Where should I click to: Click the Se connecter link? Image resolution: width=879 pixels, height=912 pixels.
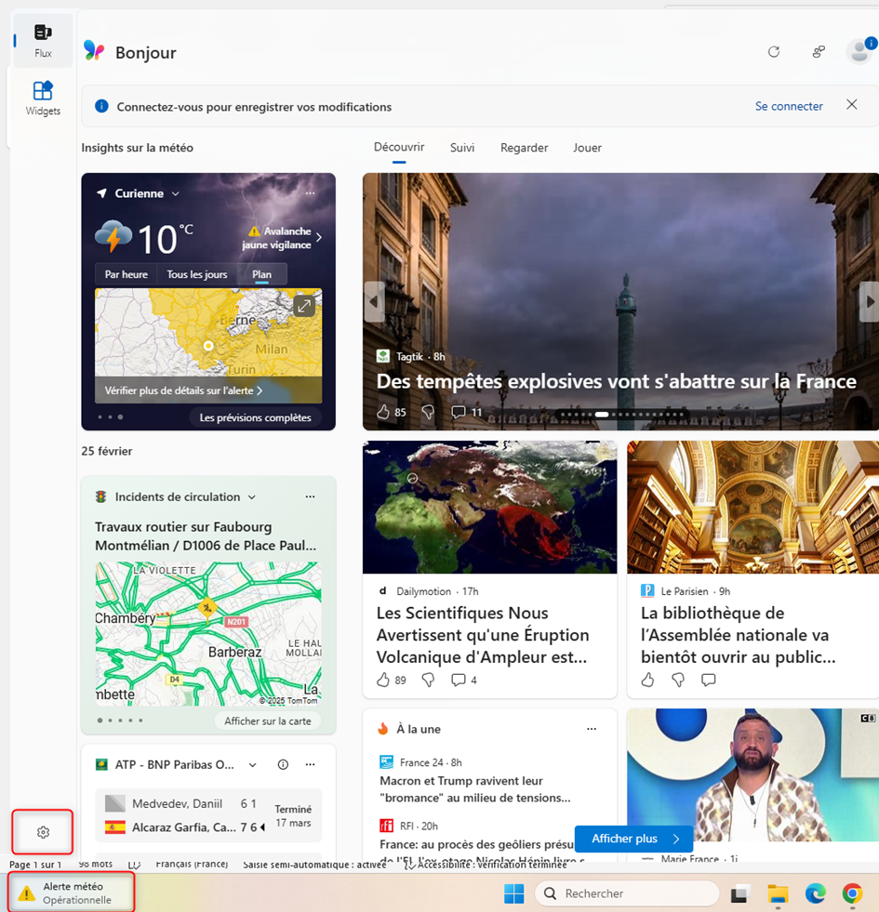click(789, 106)
